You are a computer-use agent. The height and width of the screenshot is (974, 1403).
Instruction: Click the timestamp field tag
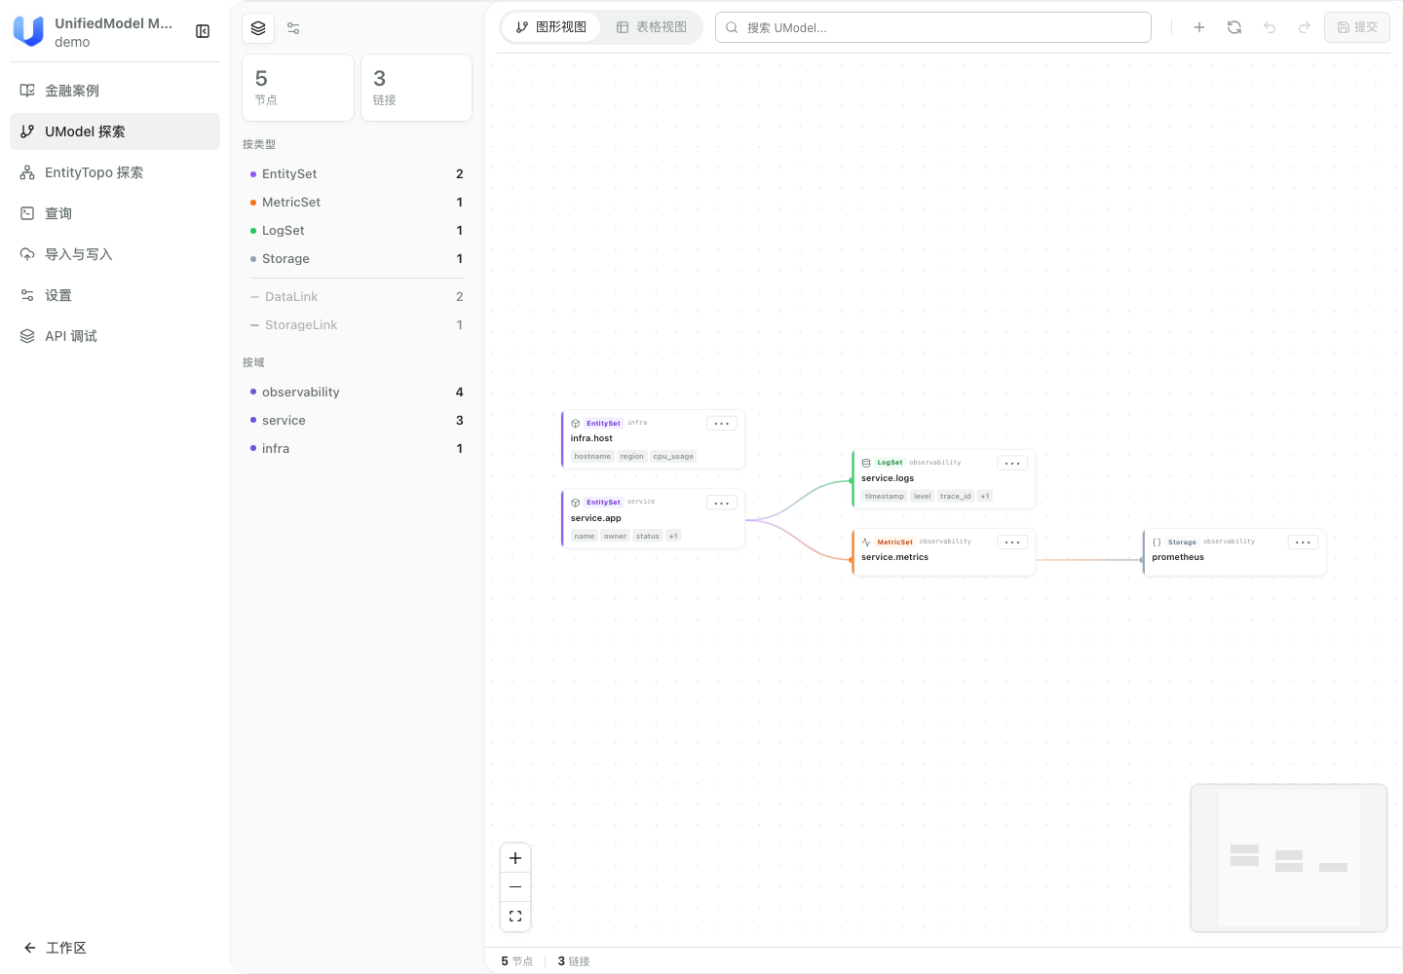[x=884, y=497]
